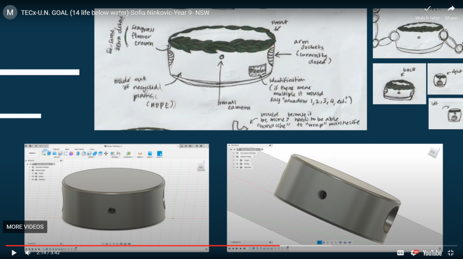Open the CREATE dropdown menu
The image size is (463, 259).
57,157
